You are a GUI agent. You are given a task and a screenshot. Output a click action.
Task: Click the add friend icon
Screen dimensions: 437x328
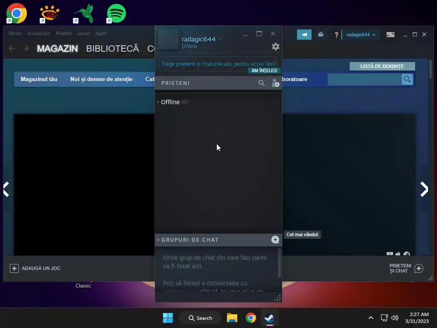(x=275, y=83)
